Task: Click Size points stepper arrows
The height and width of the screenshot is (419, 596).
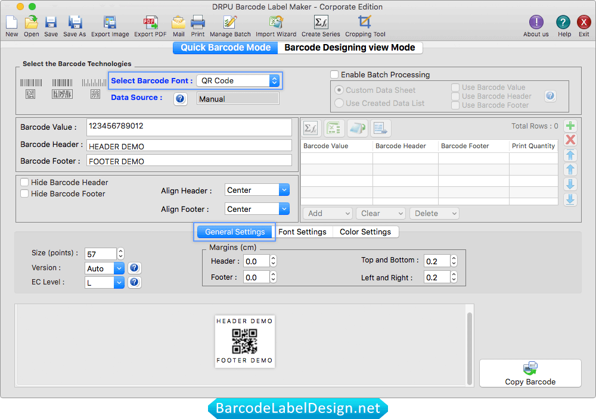Action: click(120, 254)
